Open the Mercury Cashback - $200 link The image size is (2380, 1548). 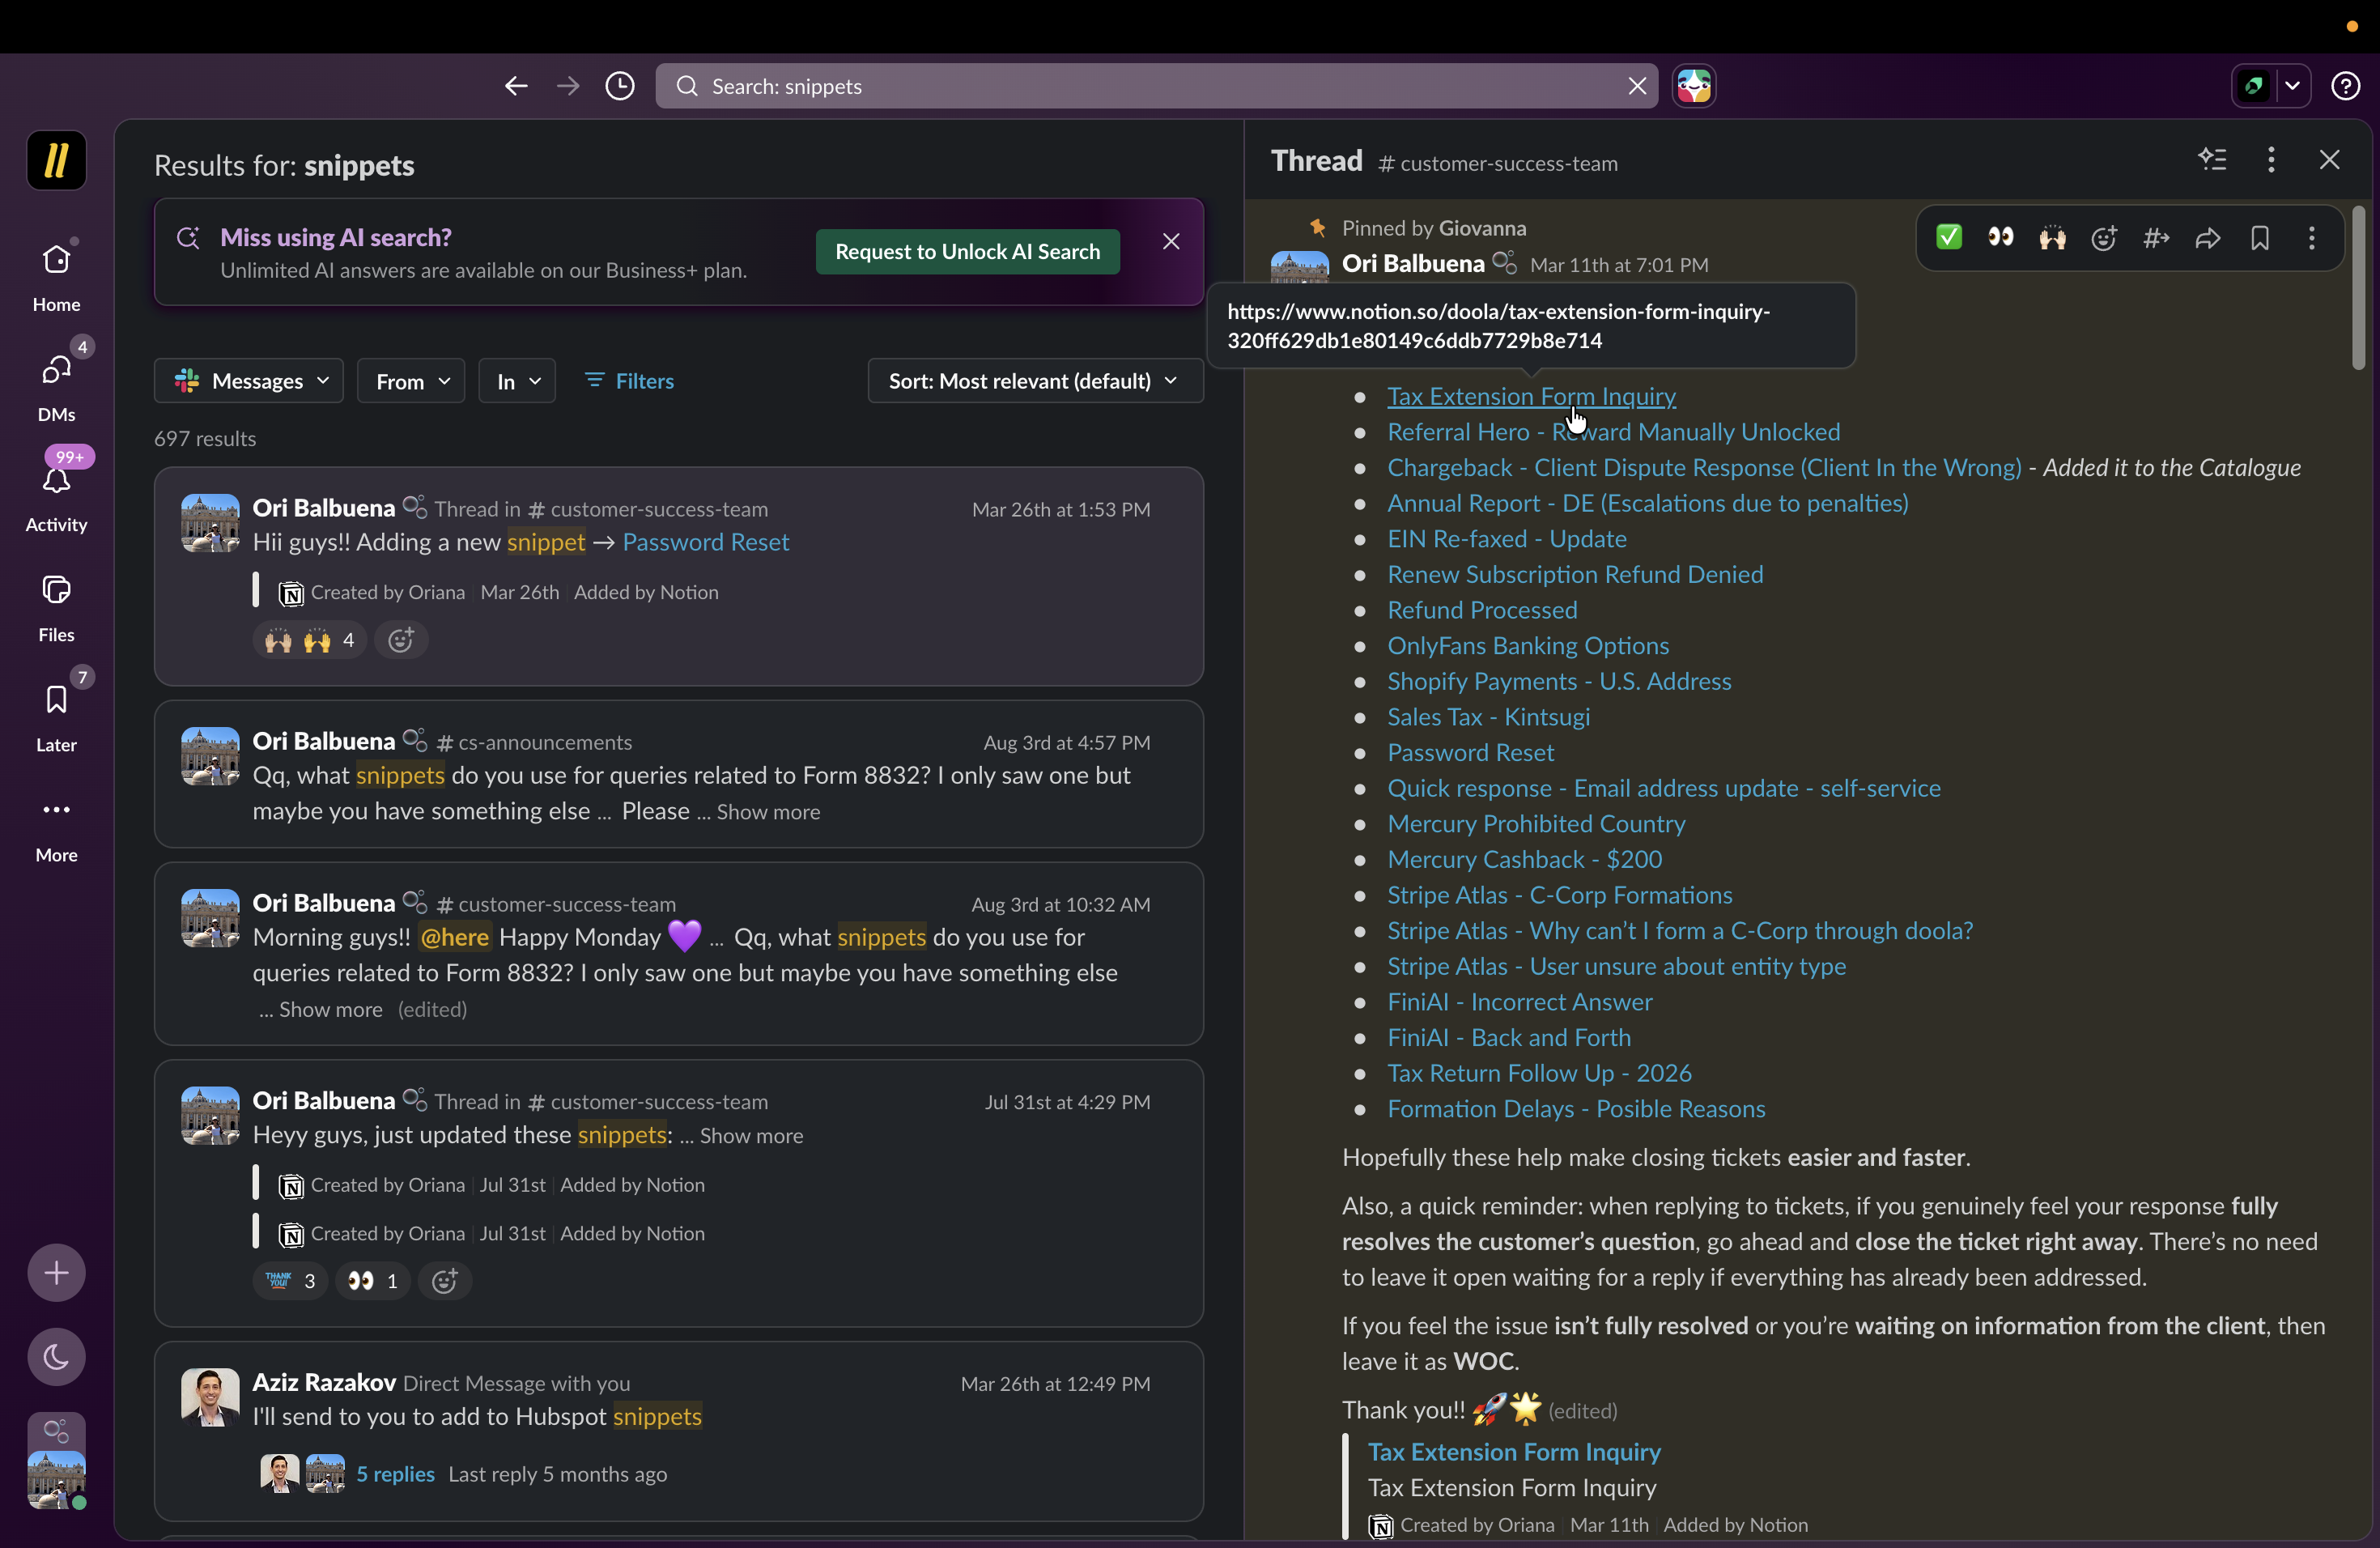pos(1524,859)
